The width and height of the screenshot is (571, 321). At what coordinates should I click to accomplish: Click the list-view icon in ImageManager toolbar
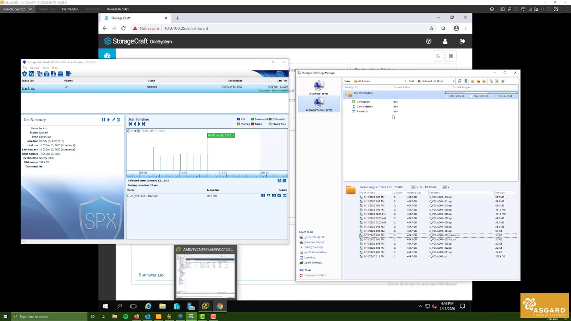[465, 81]
